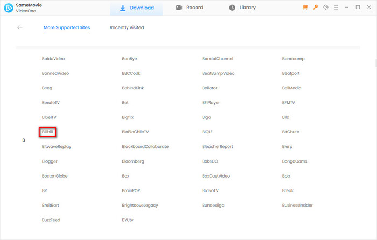Click the Bigo site name
This screenshot has width=377, height=240.
click(206, 117)
